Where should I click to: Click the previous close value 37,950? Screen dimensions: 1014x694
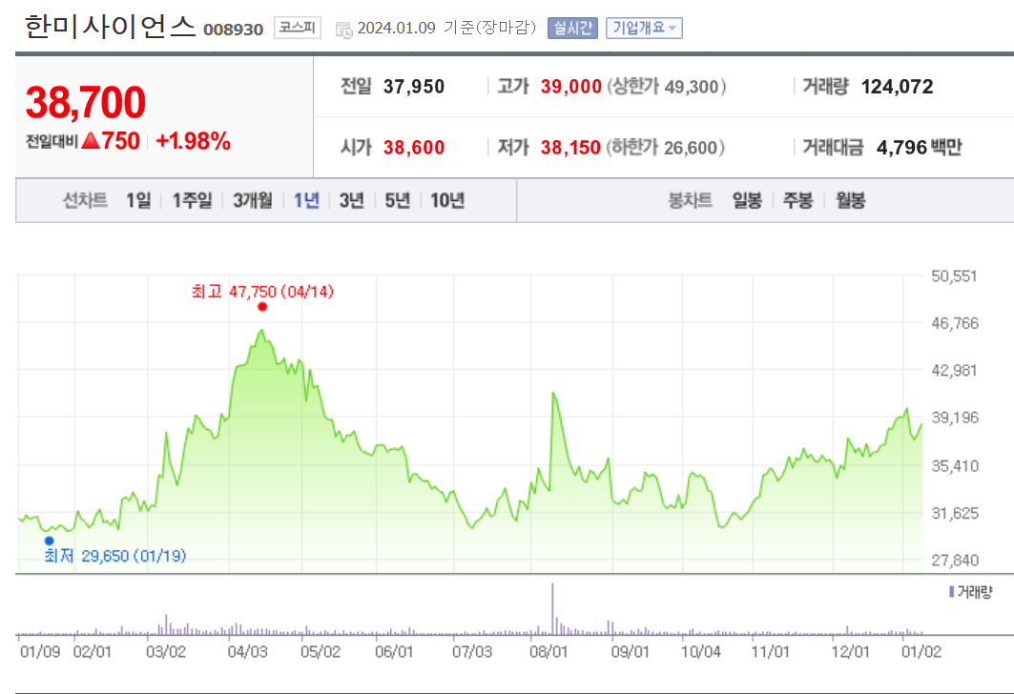[x=414, y=87]
